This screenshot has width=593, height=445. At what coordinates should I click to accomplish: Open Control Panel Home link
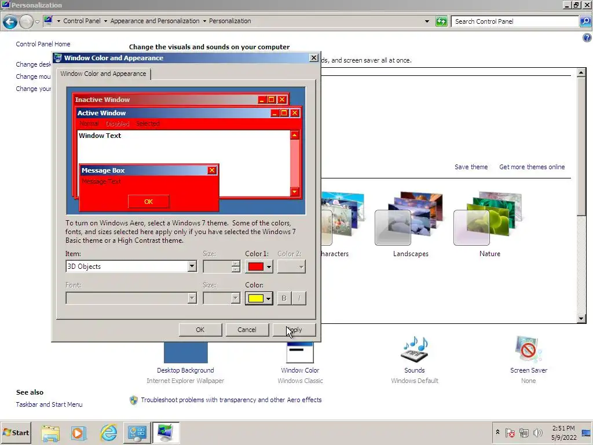coord(43,44)
